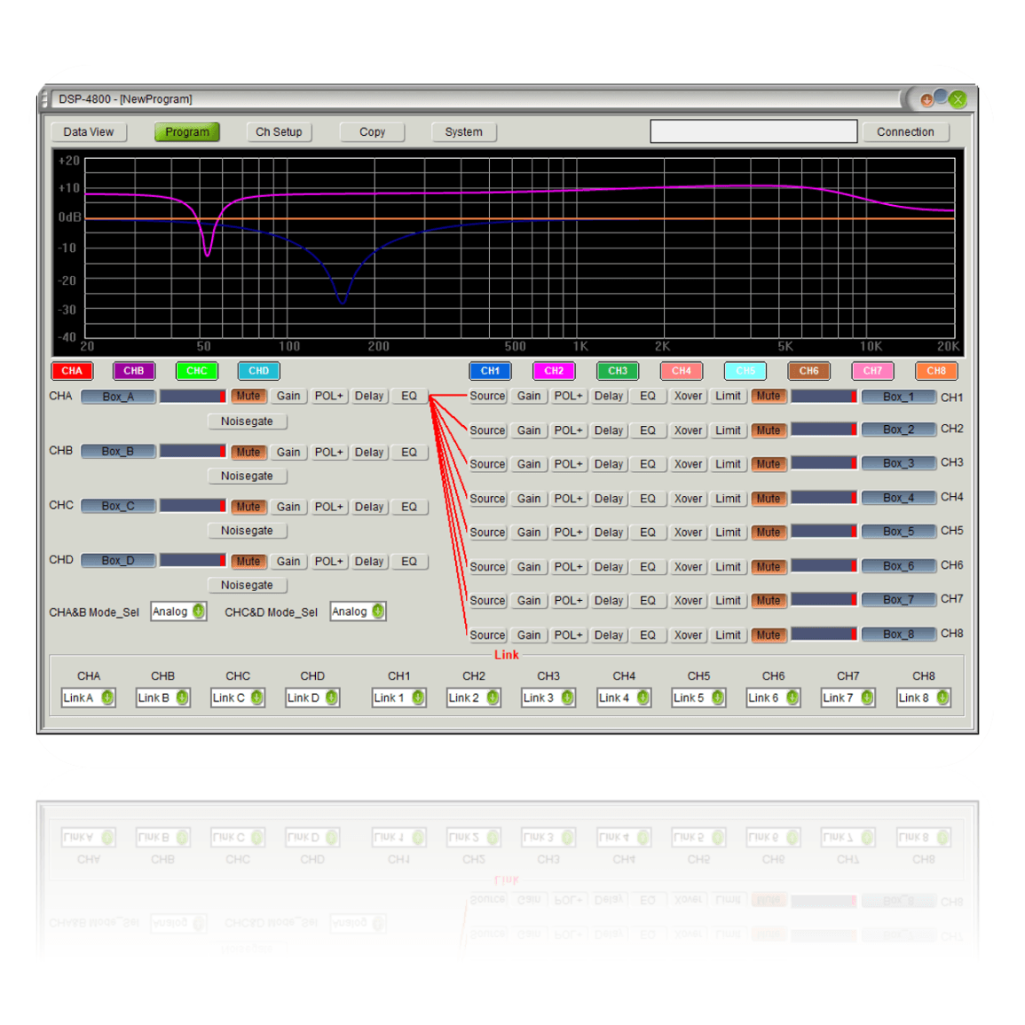Open Noisegate settings for CHD

click(247, 585)
